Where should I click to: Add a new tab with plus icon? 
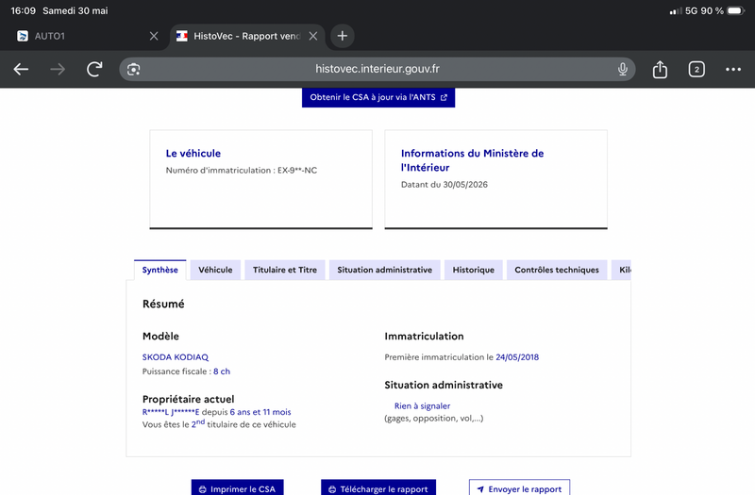click(343, 36)
